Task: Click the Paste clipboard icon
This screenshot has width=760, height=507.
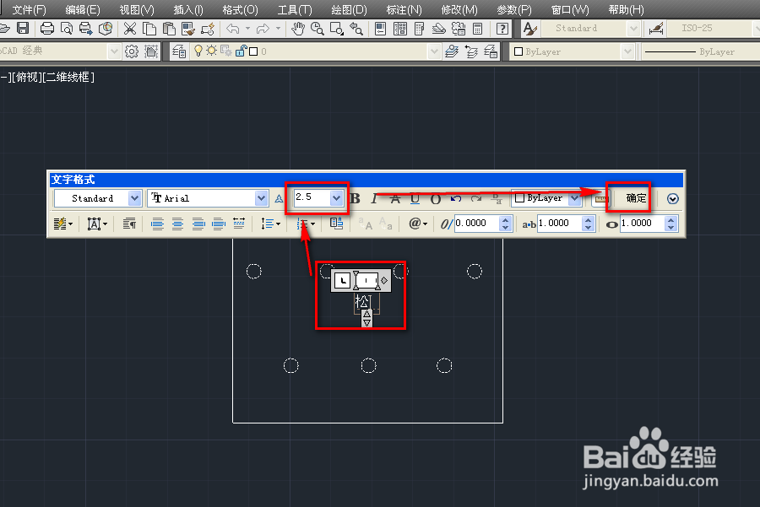Action: point(169,29)
